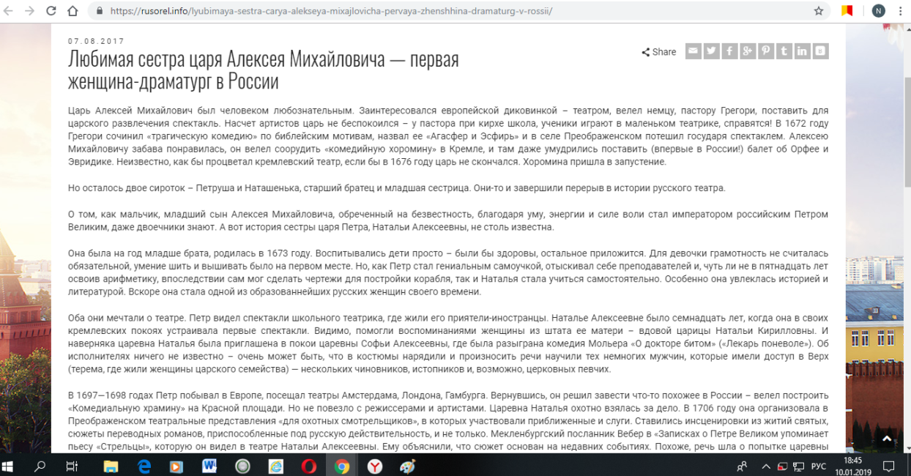Bookmark this page with the star
Viewport: 911px width, 476px height.
819,11
